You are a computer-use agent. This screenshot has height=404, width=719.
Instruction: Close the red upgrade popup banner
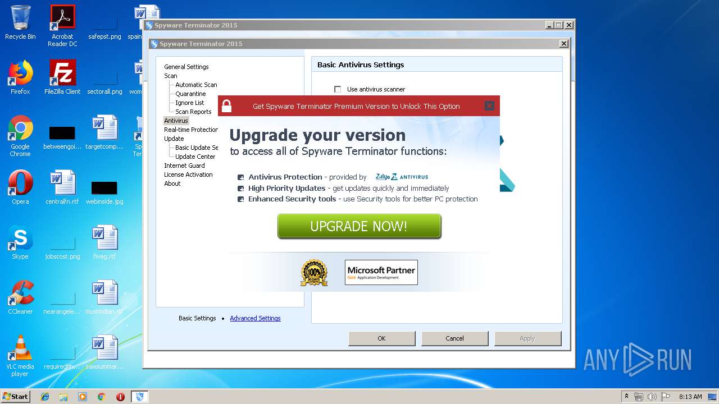489,106
